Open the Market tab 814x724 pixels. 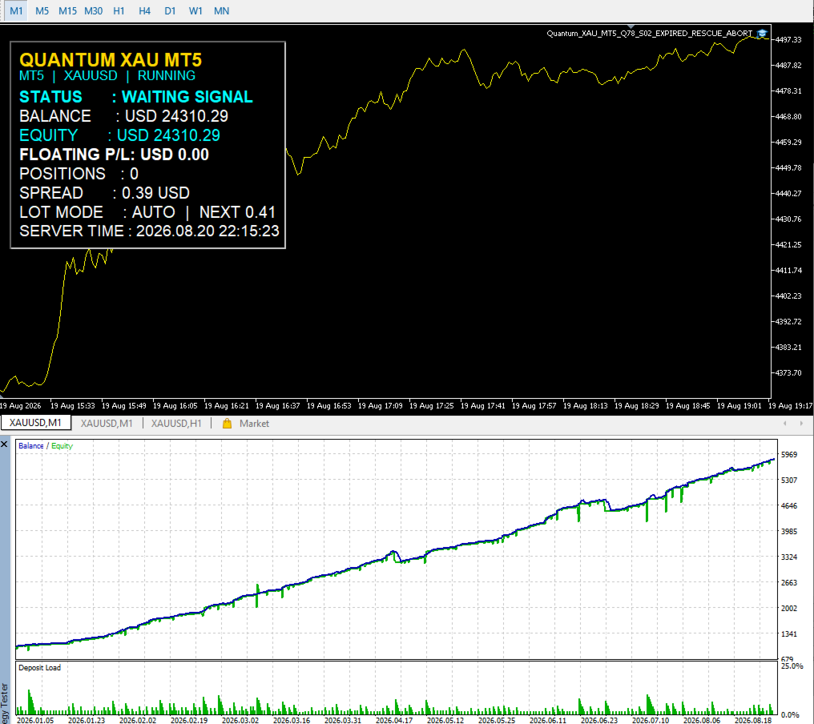(246, 424)
